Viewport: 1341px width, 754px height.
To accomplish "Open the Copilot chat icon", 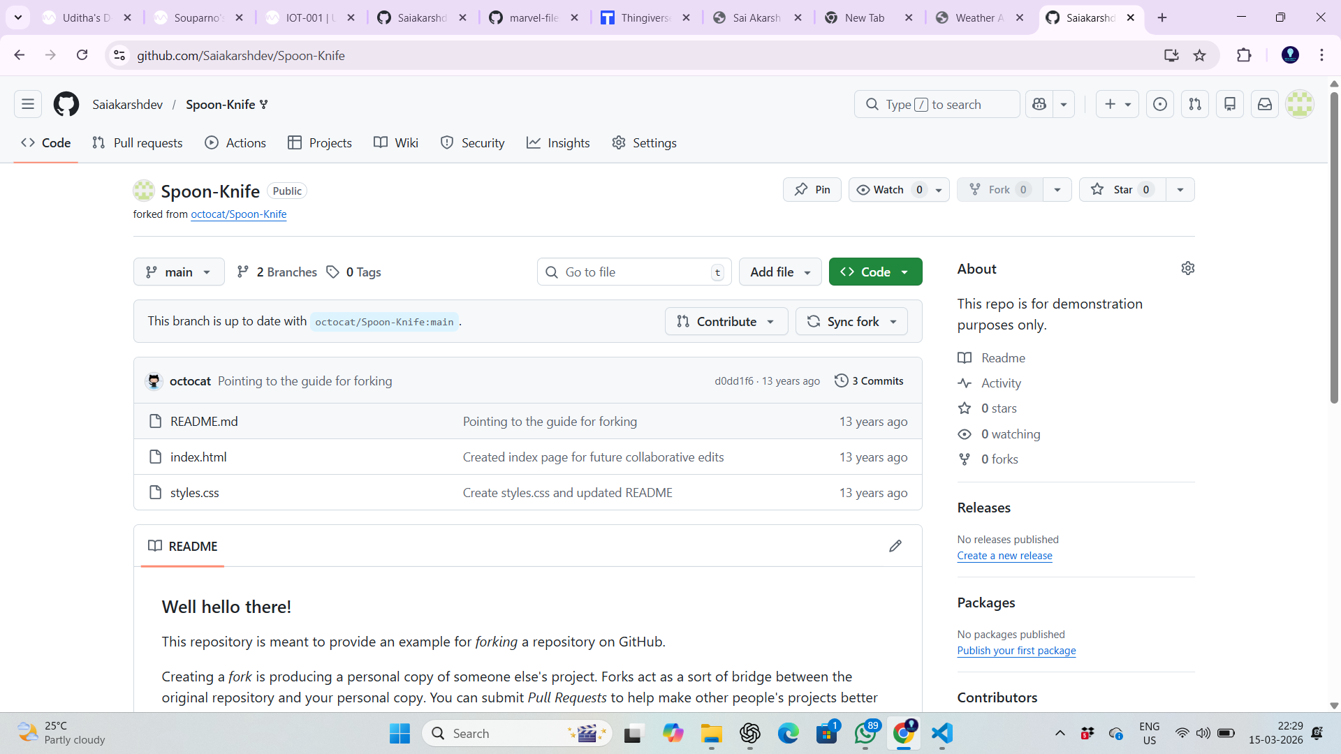I will coord(1039,104).
